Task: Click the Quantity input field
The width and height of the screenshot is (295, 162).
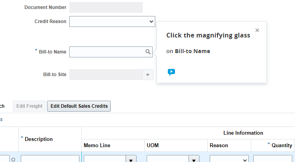Action: (x=273, y=159)
